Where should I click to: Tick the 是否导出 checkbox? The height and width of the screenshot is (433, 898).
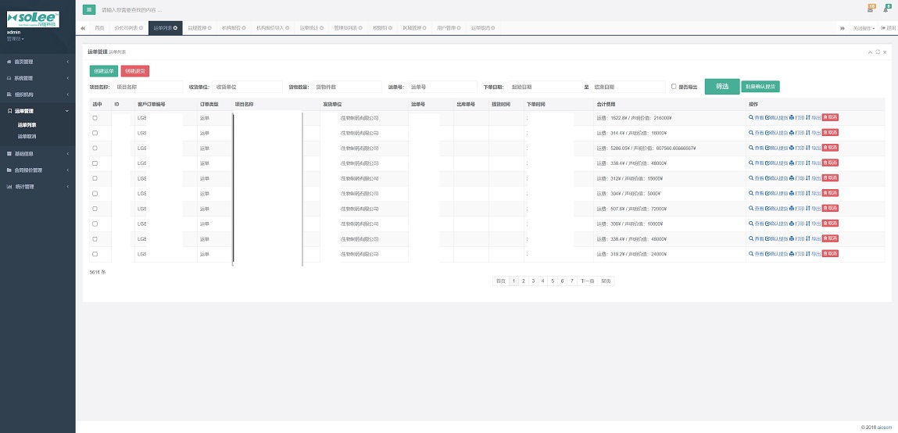click(674, 87)
